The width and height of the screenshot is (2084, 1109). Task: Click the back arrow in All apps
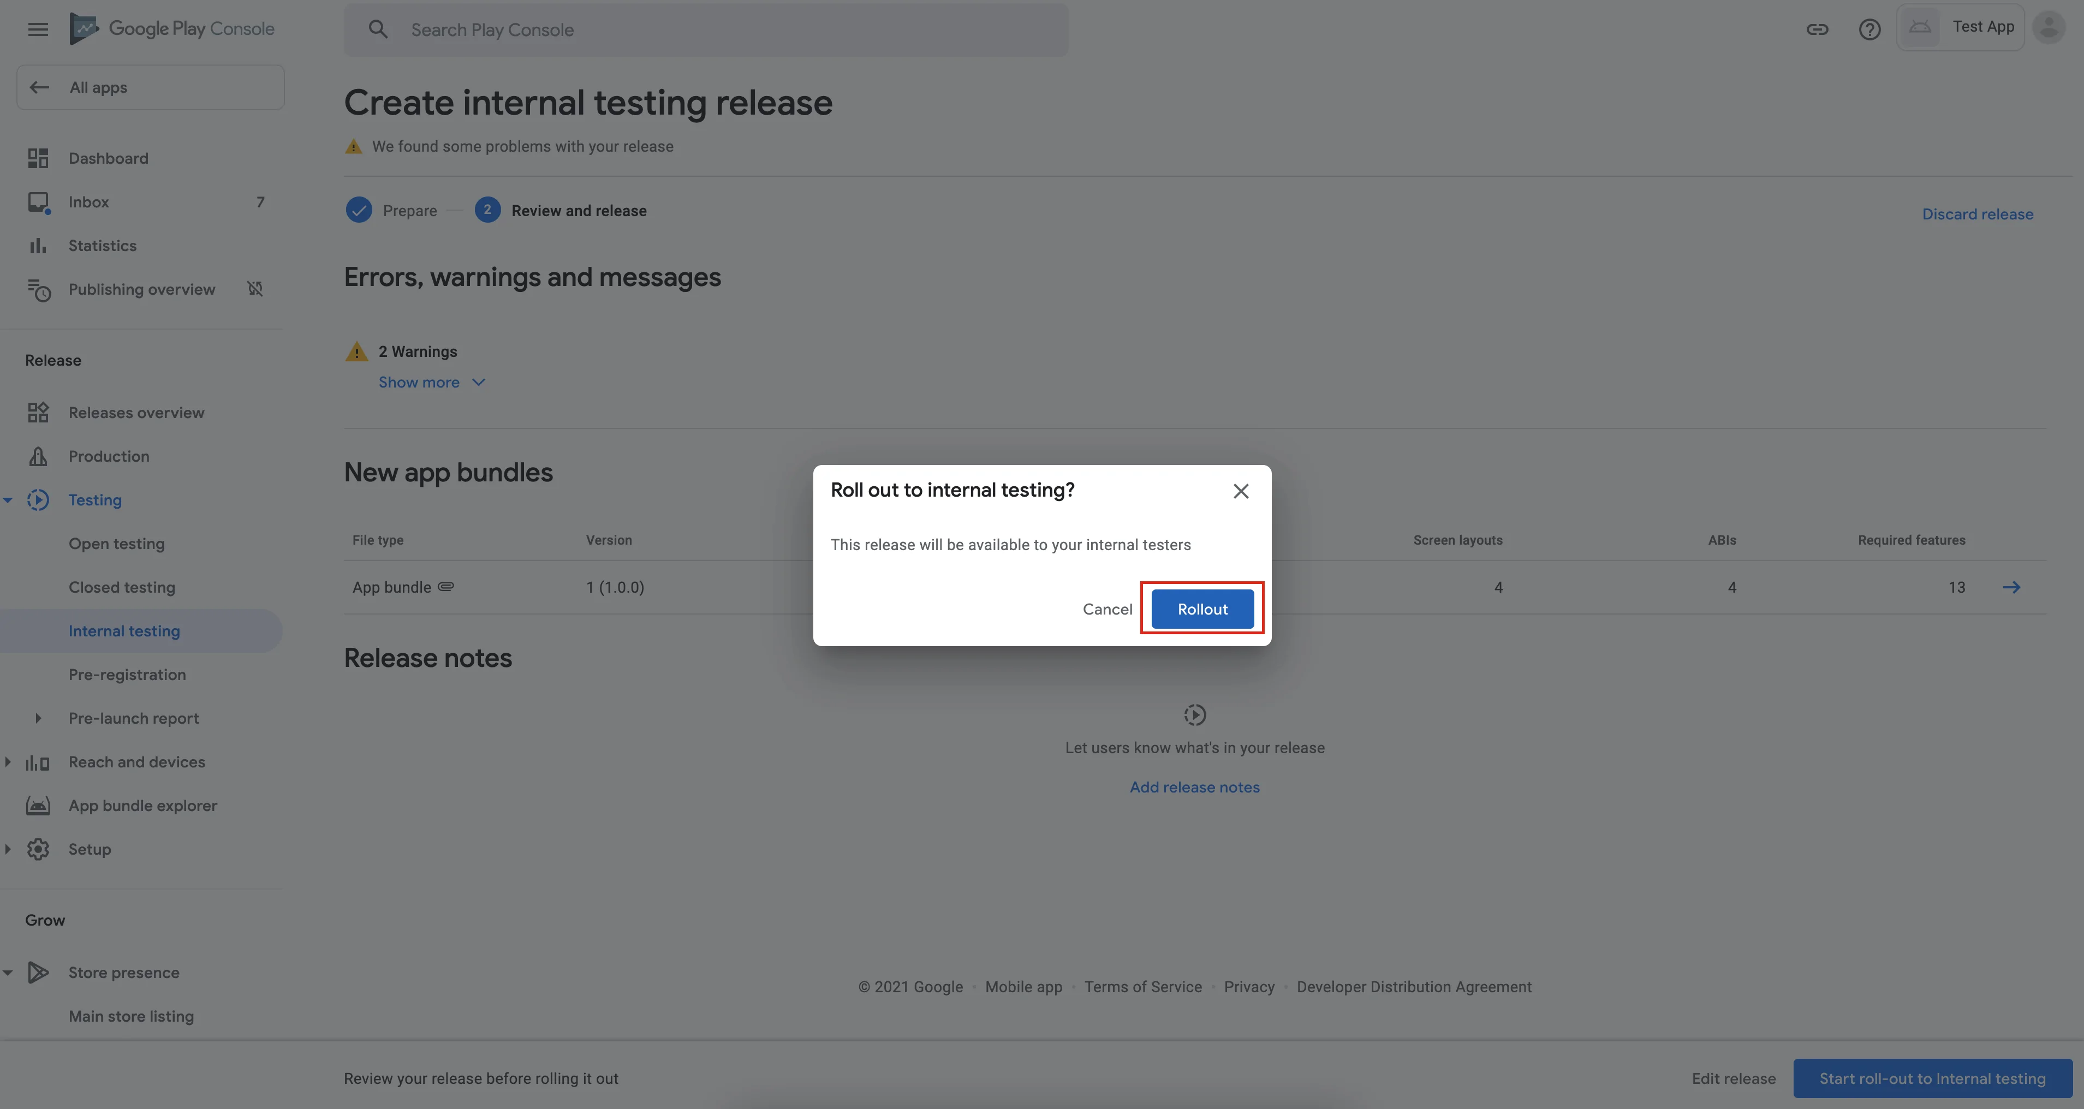tap(39, 87)
